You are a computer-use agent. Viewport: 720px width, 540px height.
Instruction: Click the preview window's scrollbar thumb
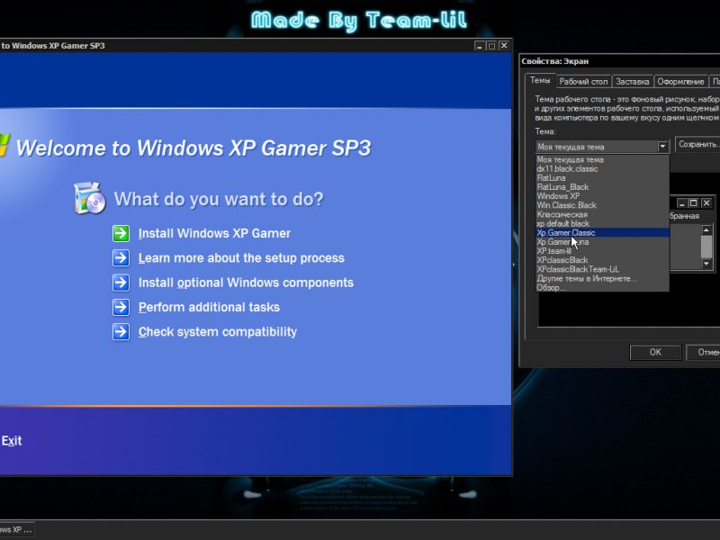[x=706, y=247]
